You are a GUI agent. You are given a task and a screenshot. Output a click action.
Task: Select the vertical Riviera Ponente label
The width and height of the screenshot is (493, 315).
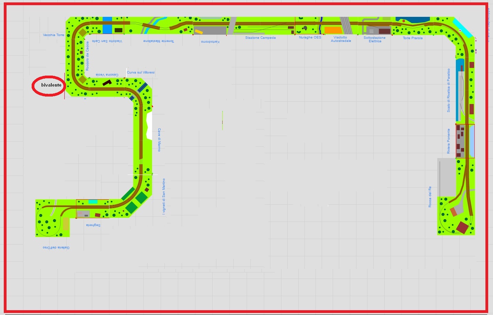click(449, 141)
